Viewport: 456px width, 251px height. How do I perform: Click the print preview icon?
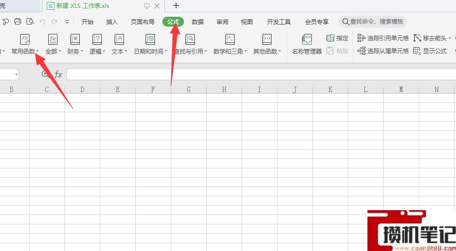click(x=30, y=22)
